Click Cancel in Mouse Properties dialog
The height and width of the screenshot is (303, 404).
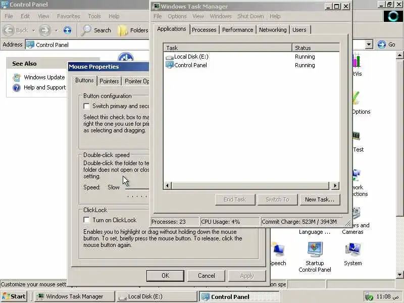pos(207,276)
